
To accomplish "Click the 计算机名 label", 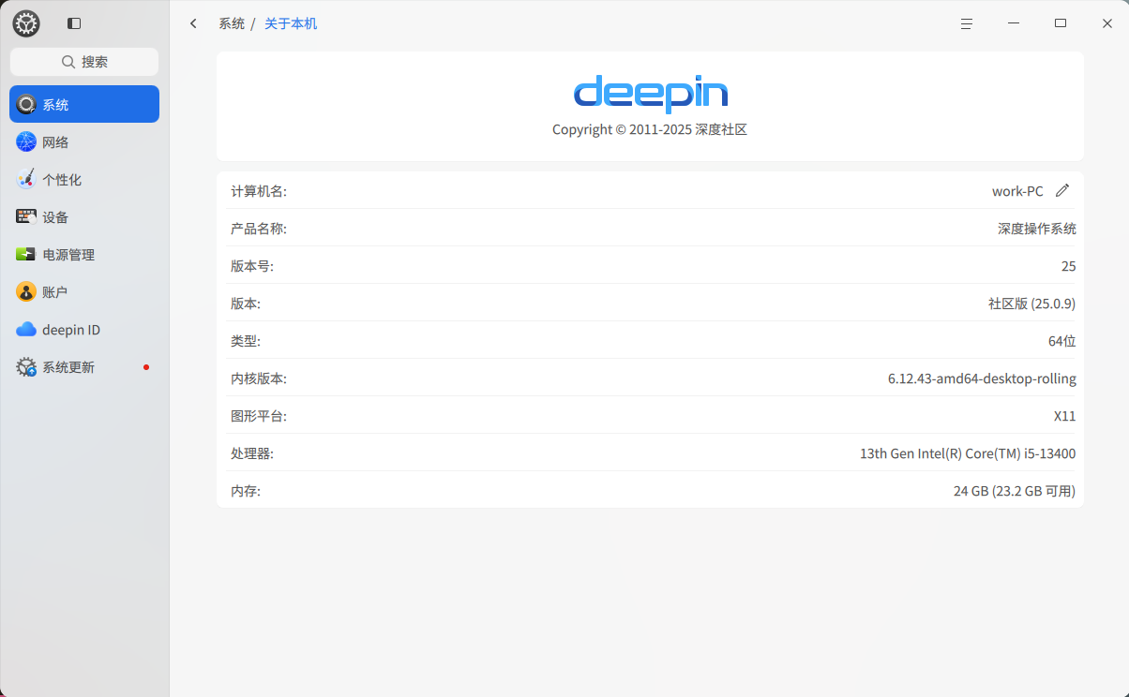I will 259,191.
